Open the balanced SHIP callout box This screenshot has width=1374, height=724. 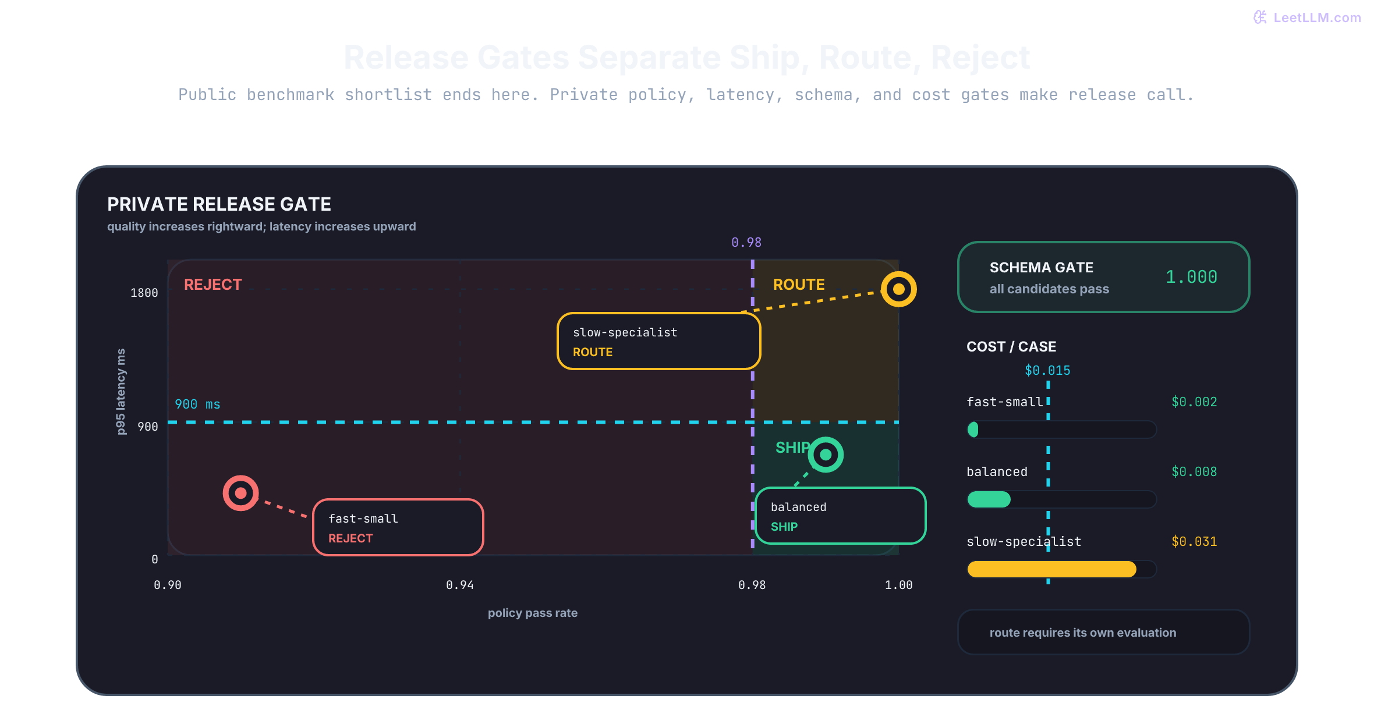tap(840, 516)
